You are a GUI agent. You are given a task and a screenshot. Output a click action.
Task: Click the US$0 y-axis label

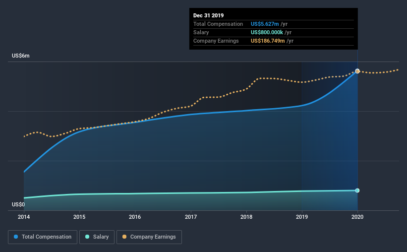click(x=18, y=205)
